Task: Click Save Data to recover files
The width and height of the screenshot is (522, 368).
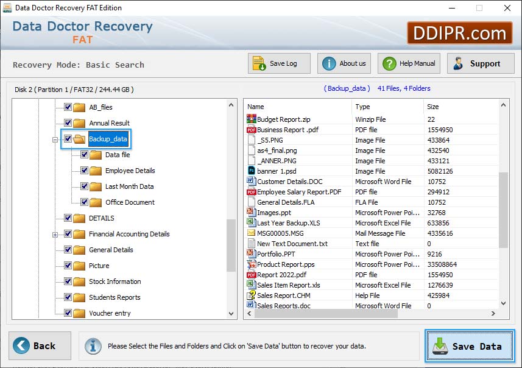Action: [x=470, y=346]
